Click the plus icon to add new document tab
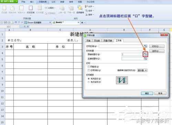Viewport: 172px width, 125px height. pyautogui.click(x=82, y=23)
